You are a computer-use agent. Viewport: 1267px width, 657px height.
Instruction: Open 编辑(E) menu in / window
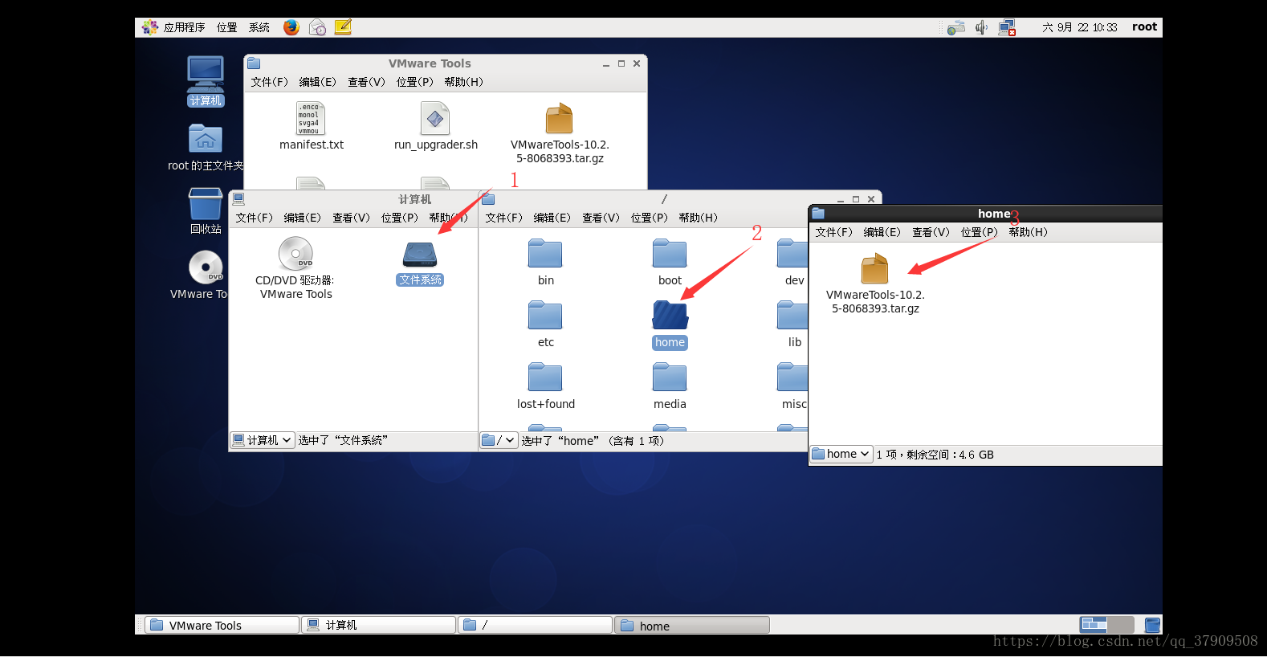(x=552, y=218)
